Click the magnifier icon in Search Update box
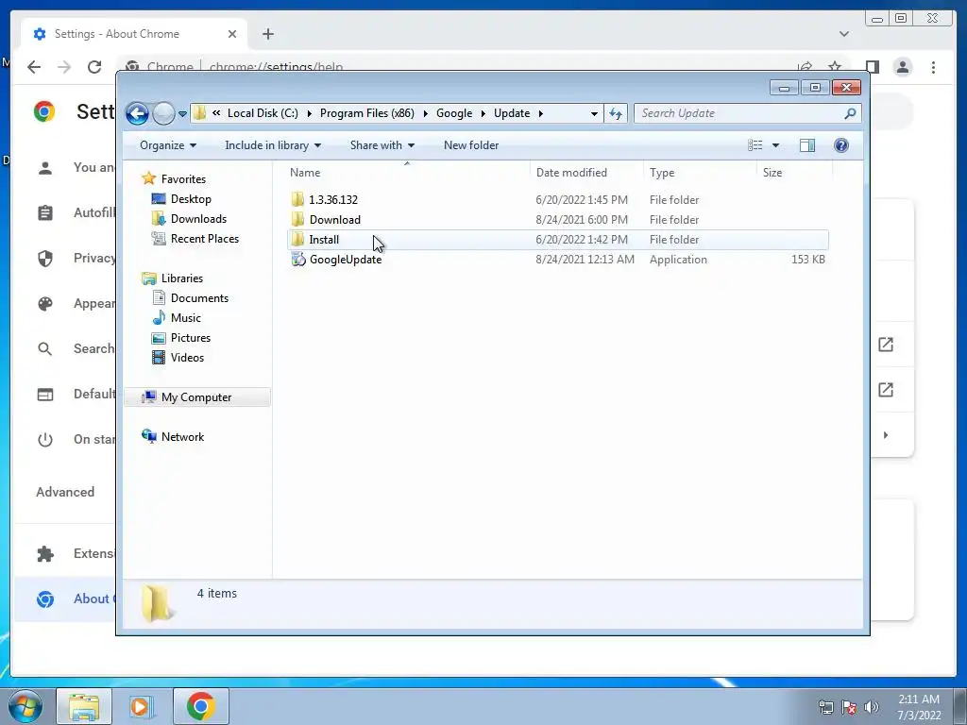Image resolution: width=967 pixels, height=725 pixels. tap(851, 113)
